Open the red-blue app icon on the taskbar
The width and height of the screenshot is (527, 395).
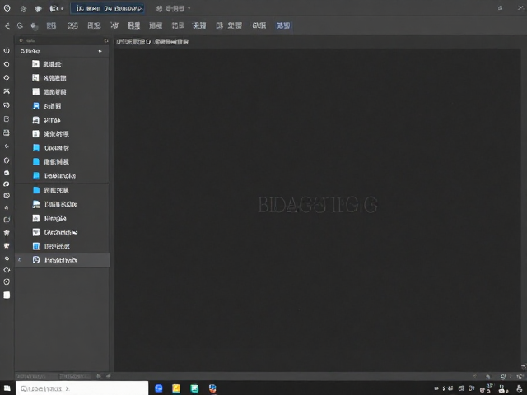(x=212, y=388)
